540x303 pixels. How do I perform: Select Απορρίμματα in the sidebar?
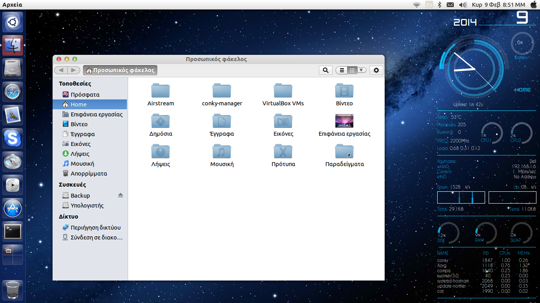coord(89,174)
